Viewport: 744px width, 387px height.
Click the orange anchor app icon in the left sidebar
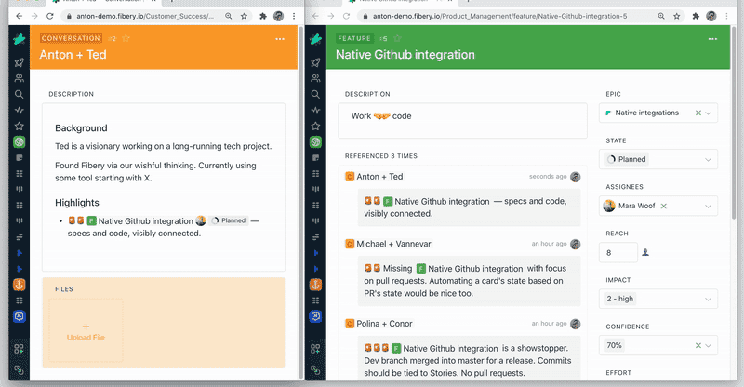[19, 284]
